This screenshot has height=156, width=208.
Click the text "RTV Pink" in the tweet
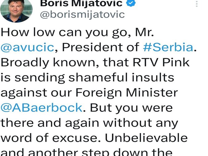pyautogui.click(x=161, y=62)
